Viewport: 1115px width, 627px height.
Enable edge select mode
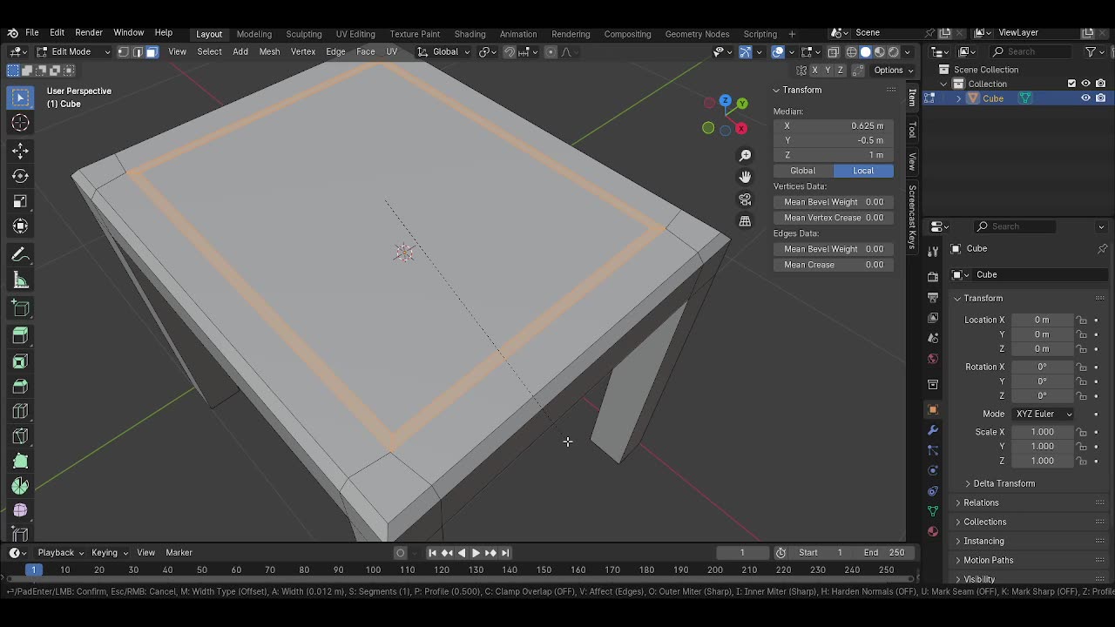(x=137, y=52)
